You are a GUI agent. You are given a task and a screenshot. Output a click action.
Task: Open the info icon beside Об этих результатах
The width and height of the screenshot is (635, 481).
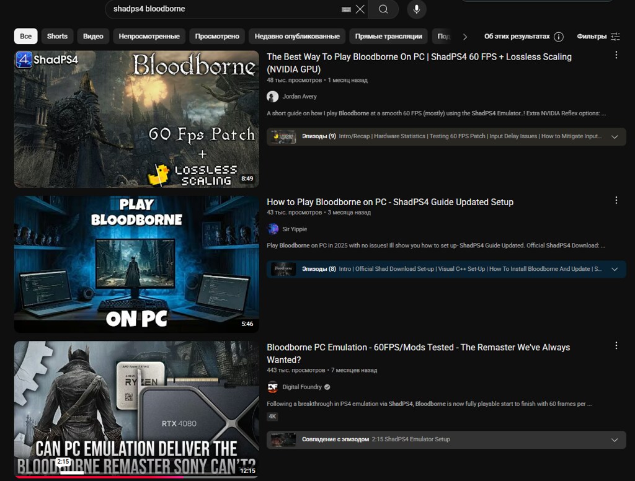(x=559, y=37)
